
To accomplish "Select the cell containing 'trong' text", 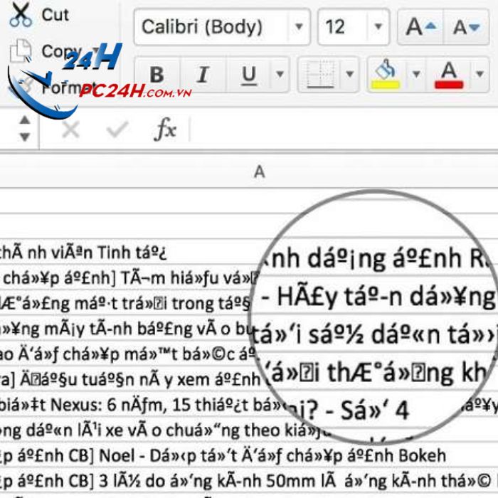I will (x=249, y=303).
